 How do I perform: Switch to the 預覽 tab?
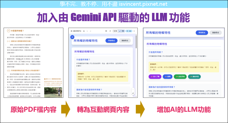[x=122, y=31]
